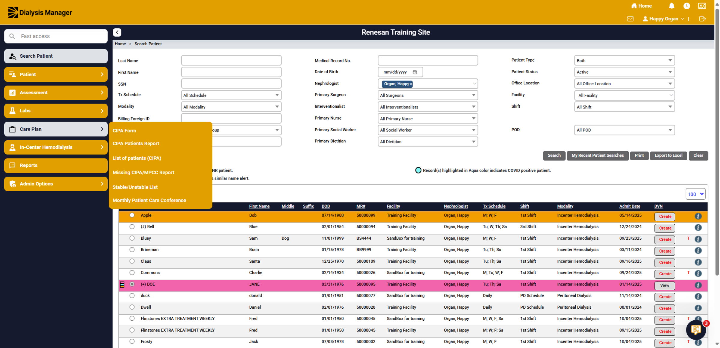
Task: Click the striped flag icon on DOE row
Action: pyautogui.click(x=122, y=284)
